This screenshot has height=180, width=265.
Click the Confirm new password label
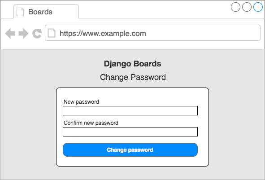(91, 123)
